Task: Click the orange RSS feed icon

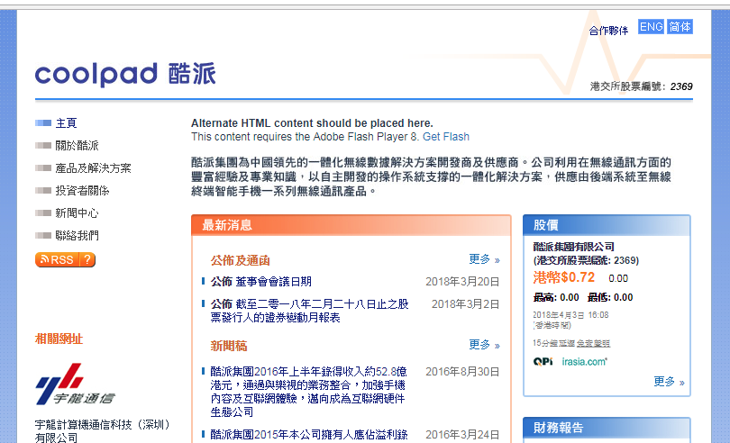Action: click(x=56, y=260)
